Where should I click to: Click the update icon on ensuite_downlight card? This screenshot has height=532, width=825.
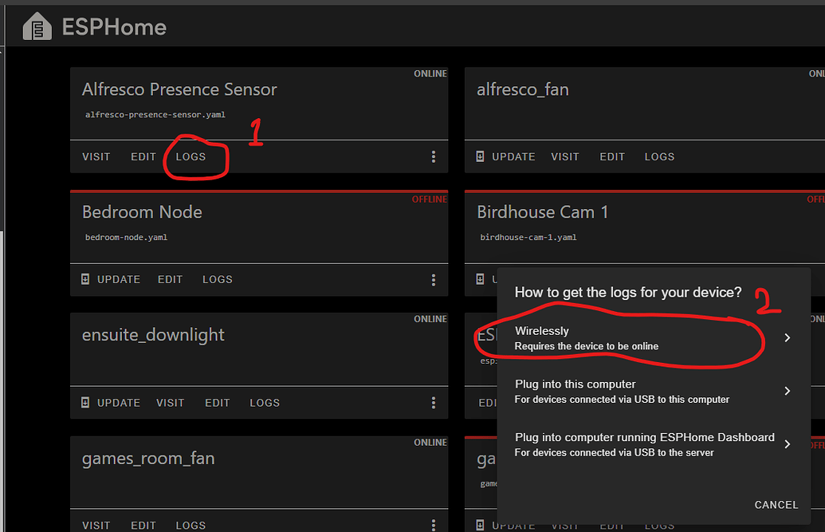(85, 402)
